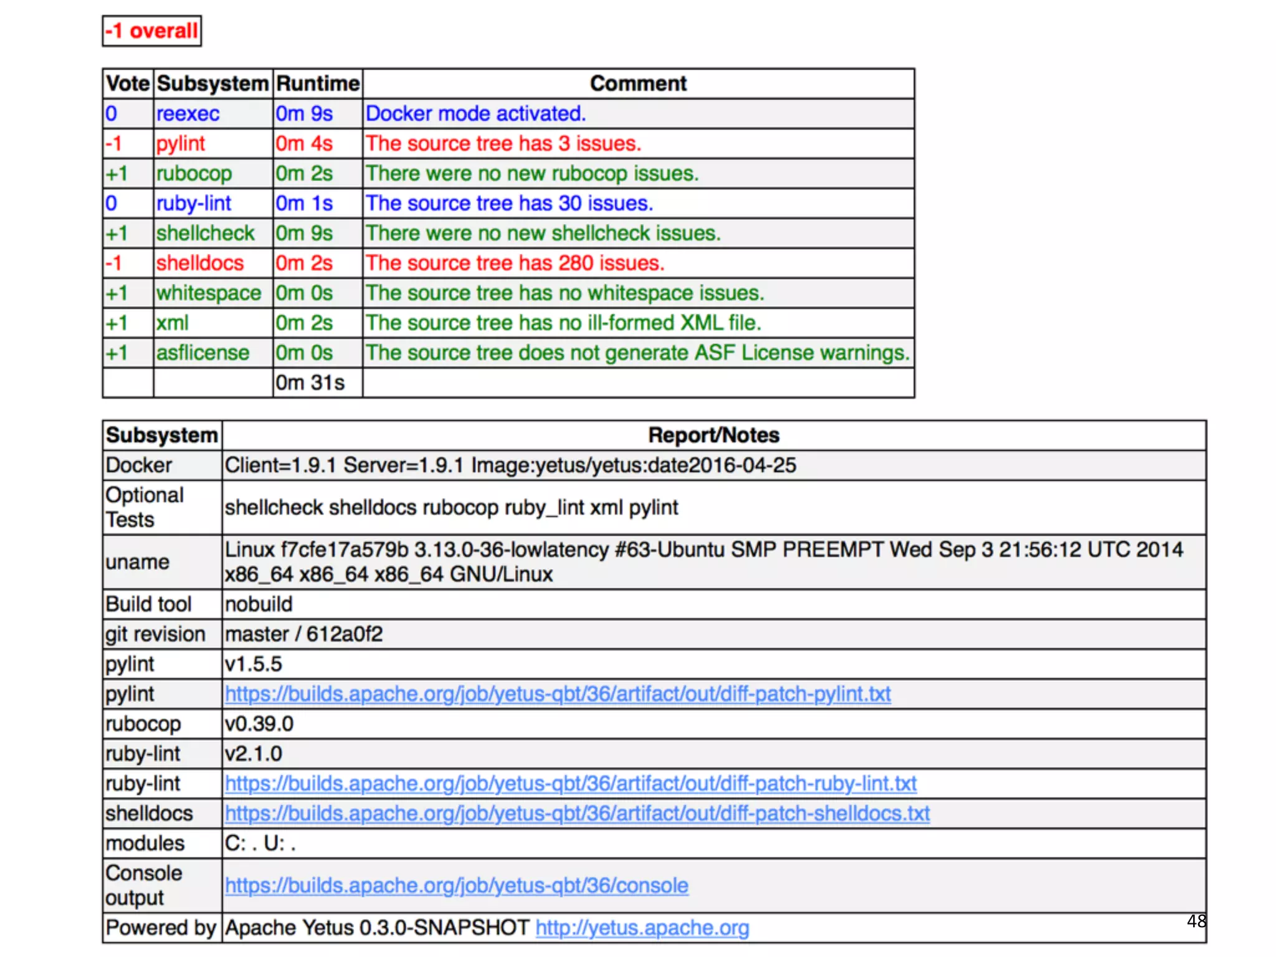Image resolution: width=1276 pixels, height=957 pixels.
Task: Click the ruby-lint version 'v2.1.0'
Action: (x=254, y=754)
